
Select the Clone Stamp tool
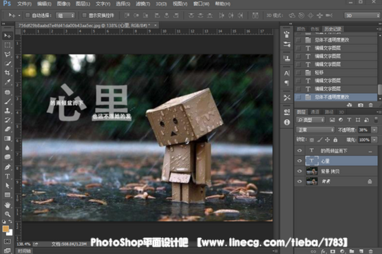tap(8, 111)
